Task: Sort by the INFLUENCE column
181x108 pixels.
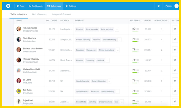Action: click(135, 21)
